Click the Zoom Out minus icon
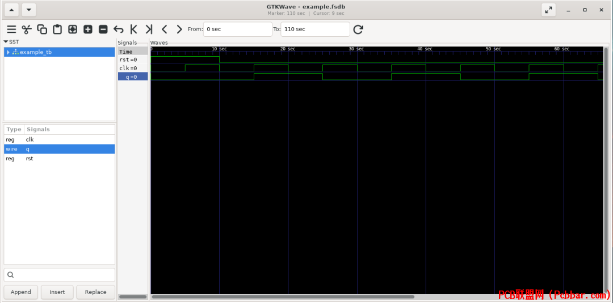The width and height of the screenshot is (613, 303). [x=103, y=29]
